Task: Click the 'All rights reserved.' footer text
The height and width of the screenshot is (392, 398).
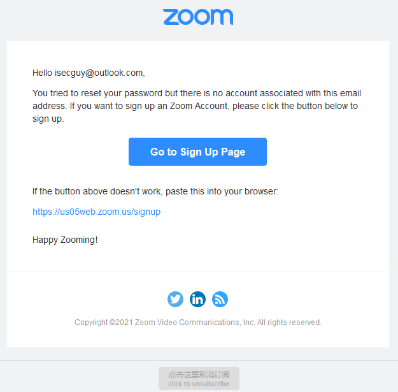Action: (289, 322)
